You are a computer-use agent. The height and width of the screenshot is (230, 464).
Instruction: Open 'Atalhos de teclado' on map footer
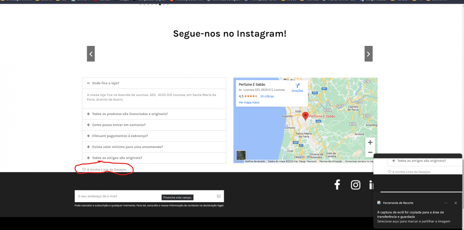[255, 161]
